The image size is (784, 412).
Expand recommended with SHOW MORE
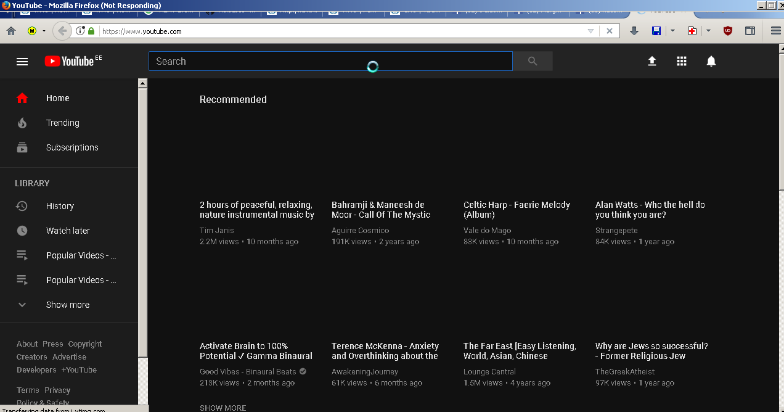coord(223,408)
